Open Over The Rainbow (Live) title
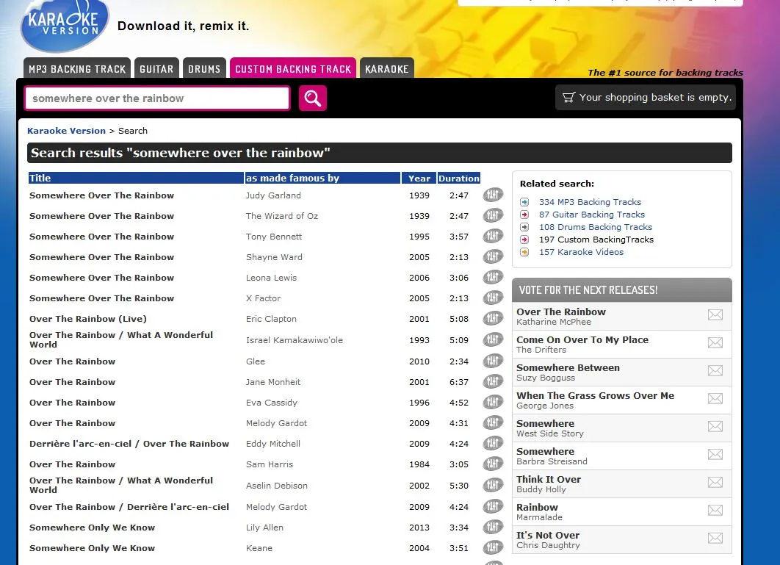 [87, 319]
